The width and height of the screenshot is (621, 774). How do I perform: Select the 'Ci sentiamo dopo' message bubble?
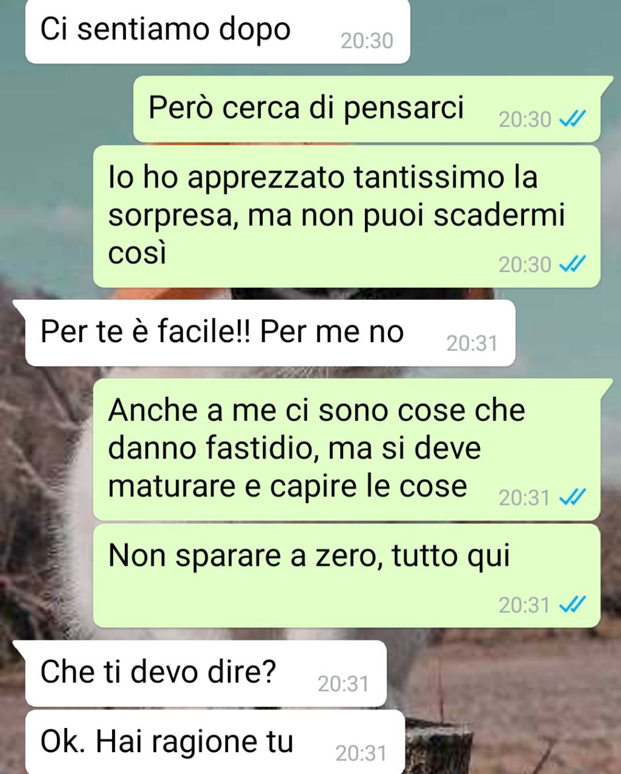pyautogui.click(x=217, y=30)
